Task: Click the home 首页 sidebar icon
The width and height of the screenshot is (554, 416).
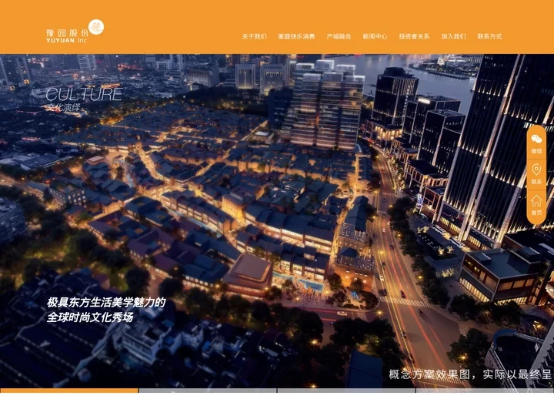Action: tap(536, 205)
